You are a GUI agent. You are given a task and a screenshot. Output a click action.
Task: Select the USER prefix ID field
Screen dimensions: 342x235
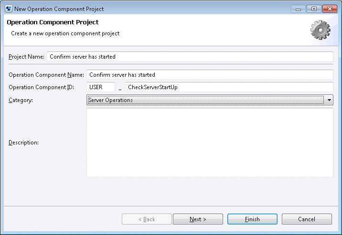coord(101,87)
